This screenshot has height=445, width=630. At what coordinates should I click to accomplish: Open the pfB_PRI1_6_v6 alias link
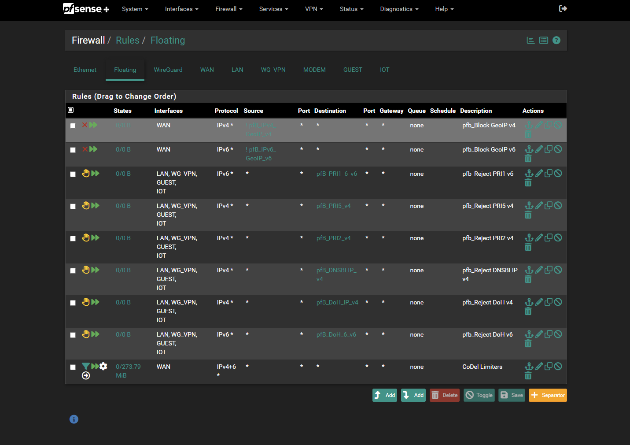click(x=337, y=174)
